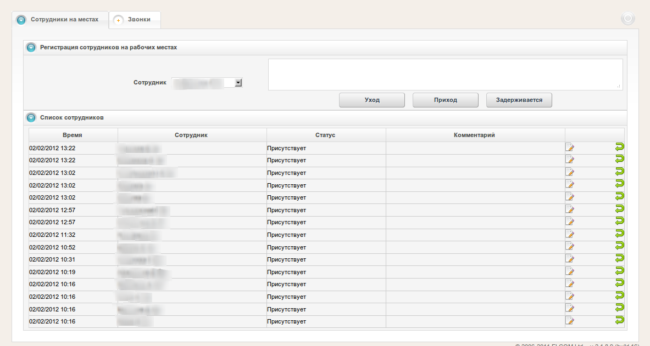This screenshot has height=346, width=650.
Task: Click edit icon in the first 13:22 row
Action: (570, 147)
